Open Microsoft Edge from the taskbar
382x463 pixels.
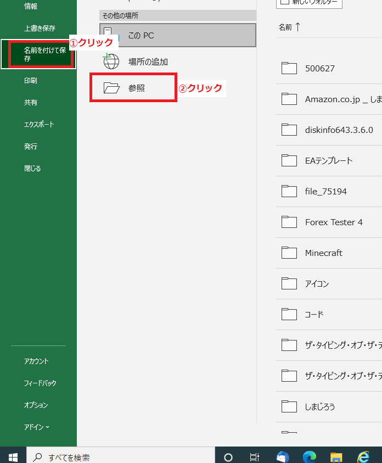pyautogui.click(x=310, y=456)
